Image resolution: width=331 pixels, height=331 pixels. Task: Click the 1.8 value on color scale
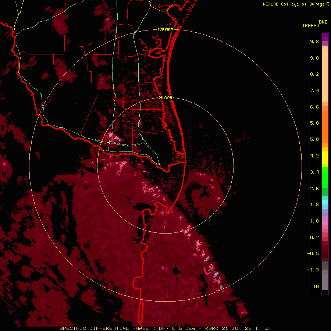(314, 205)
